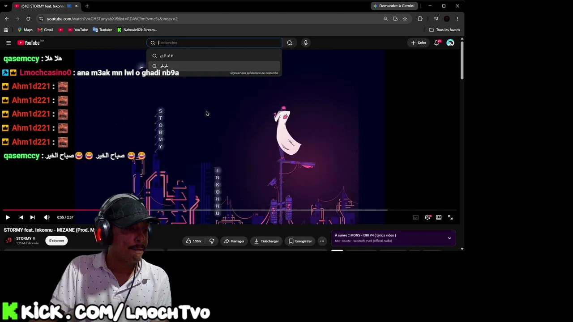
Task: Open the STORMY channel avatar
Action: tap(9, 241)
